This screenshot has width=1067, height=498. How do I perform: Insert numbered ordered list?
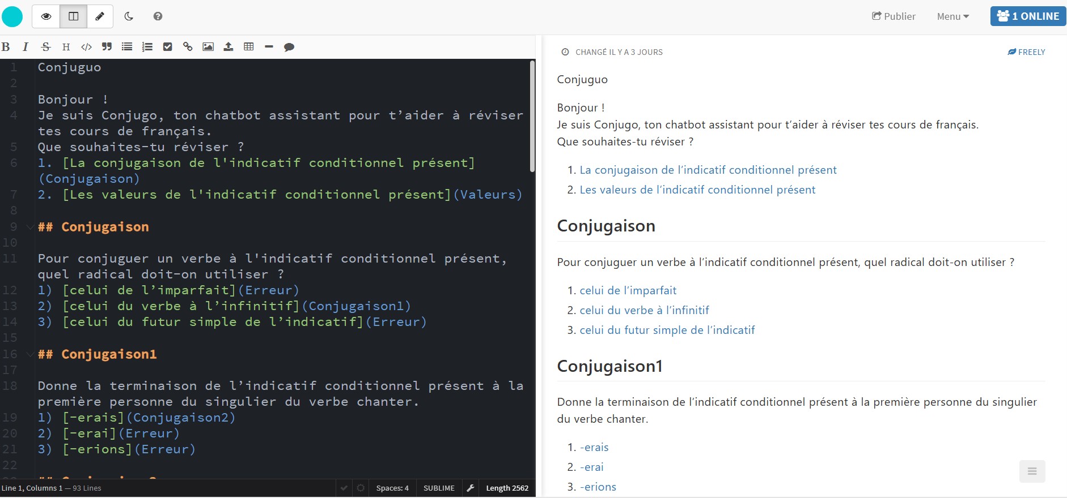tap(147, 47)
